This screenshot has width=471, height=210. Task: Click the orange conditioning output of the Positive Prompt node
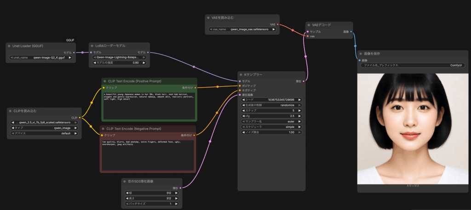click(x=195, y=87)
